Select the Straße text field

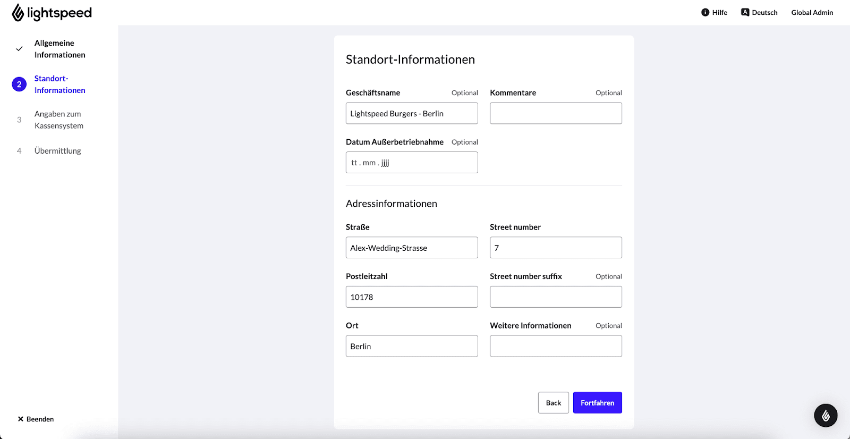[412, 248]
